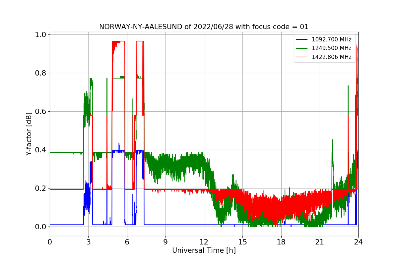Click the red legend line sample

point(301,57)
